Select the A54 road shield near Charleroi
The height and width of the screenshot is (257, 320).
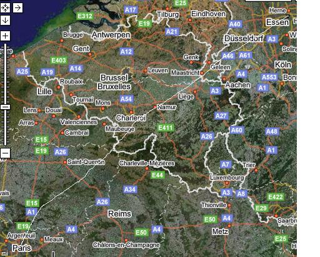coord(126,99)
